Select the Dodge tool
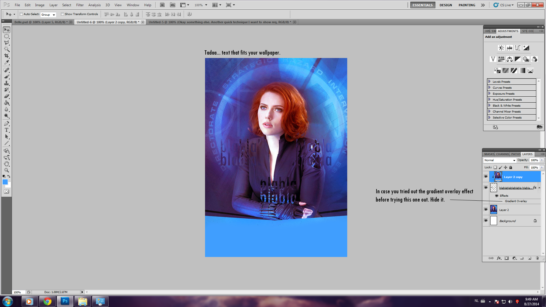The width and height of the screenshot is (546, 307). [x=7, y=116]
